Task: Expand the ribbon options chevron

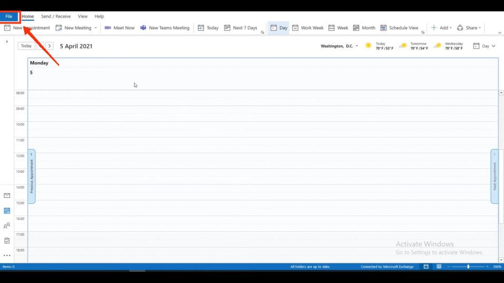Action: click(499, 33)
